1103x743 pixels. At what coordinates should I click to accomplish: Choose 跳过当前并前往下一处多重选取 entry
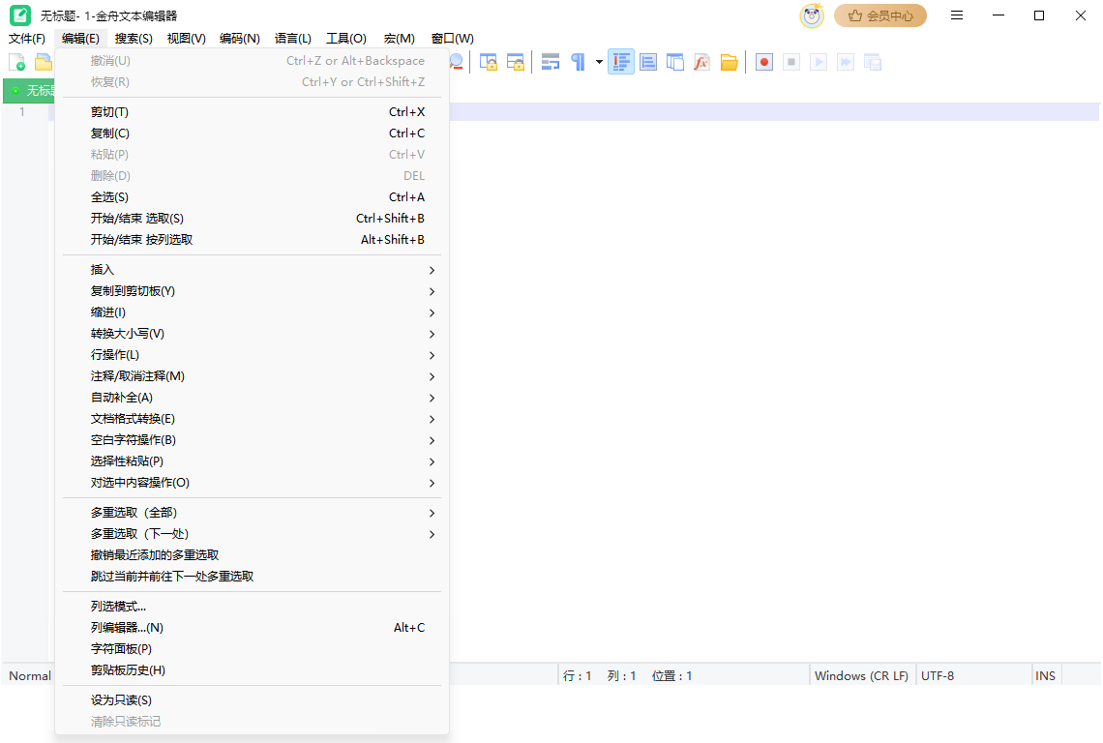252,577
